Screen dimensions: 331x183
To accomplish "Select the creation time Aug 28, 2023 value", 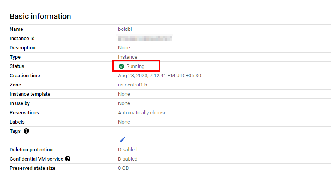I will click(159, 76).
